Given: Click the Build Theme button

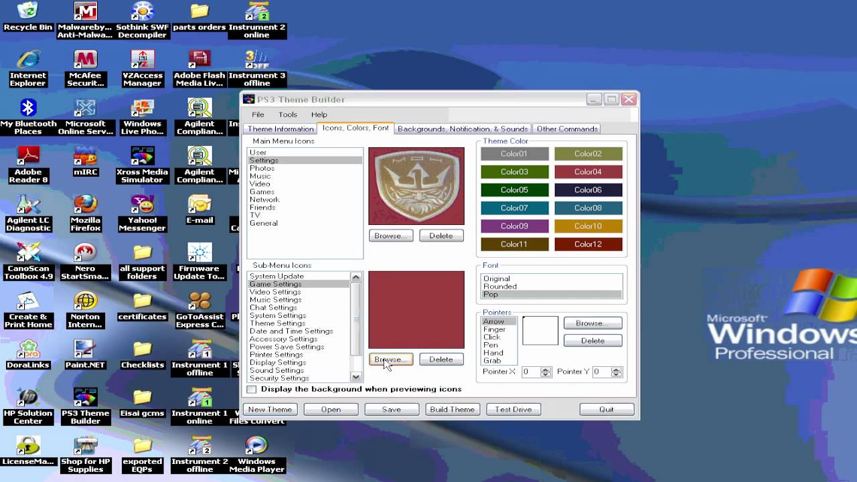Looking at the screenshot, I should (x=452, y=409).
